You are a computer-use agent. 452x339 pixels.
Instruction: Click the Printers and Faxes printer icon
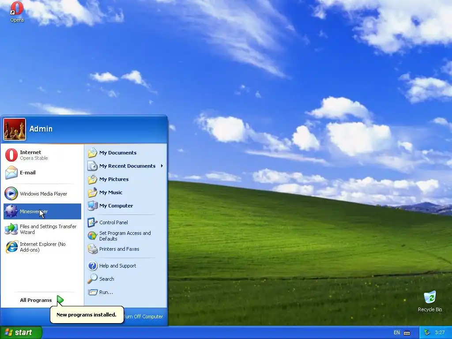pyautogui.click(x=93, y=249)
